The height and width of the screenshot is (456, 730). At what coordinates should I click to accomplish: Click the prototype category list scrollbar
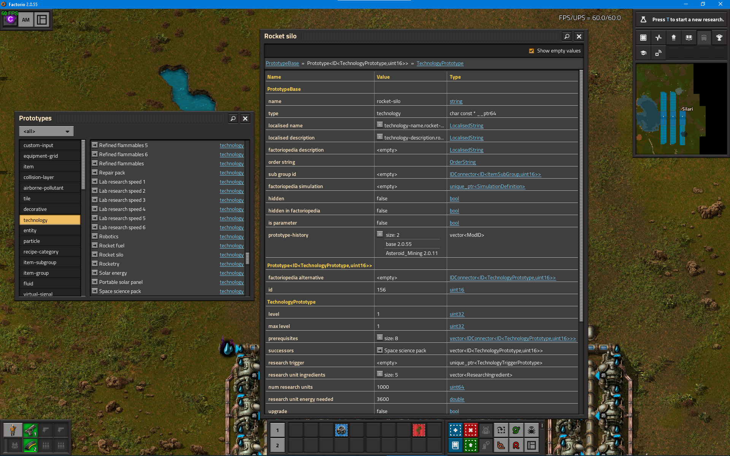click(x=83, y=164)
